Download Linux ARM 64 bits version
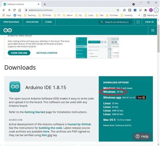The width and height of the screenshot is (160, 146). [113, 114]
